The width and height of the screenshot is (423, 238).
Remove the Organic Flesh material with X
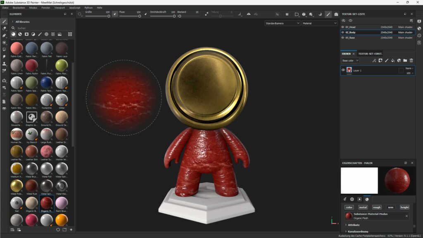[x=406, y=216]
